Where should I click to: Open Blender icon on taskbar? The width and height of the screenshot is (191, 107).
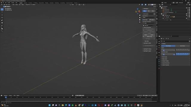click(141, 105)
